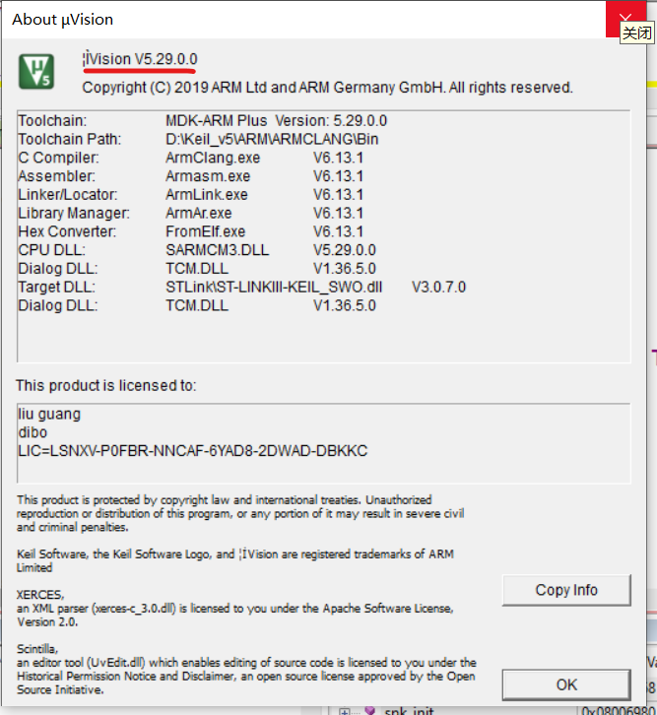Image resolution: width=657 pixels, height=715 pixels.
Task: Click the Copy Info button
Action: (x=566, y=590)
